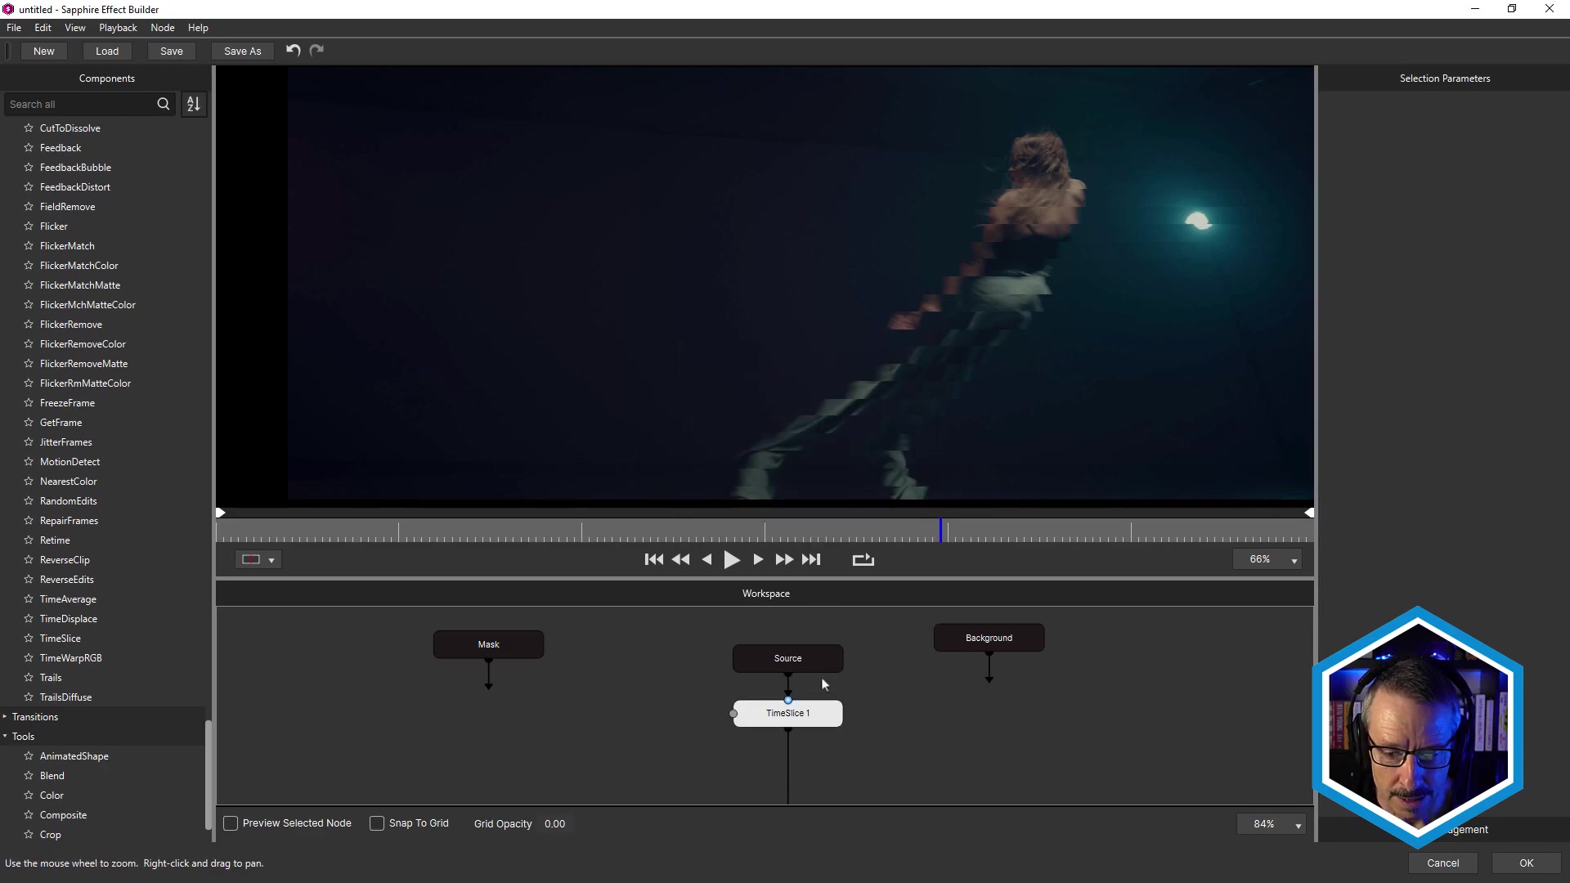The image size is (1570, 883).
Task: Click the Grid Opacity input field
Action: tap(556, 822)
